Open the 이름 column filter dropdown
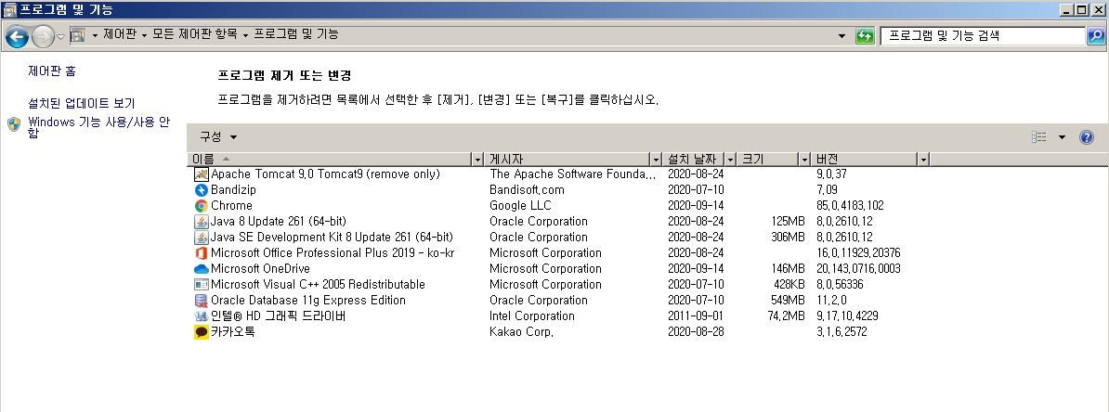 coord(478,160)
